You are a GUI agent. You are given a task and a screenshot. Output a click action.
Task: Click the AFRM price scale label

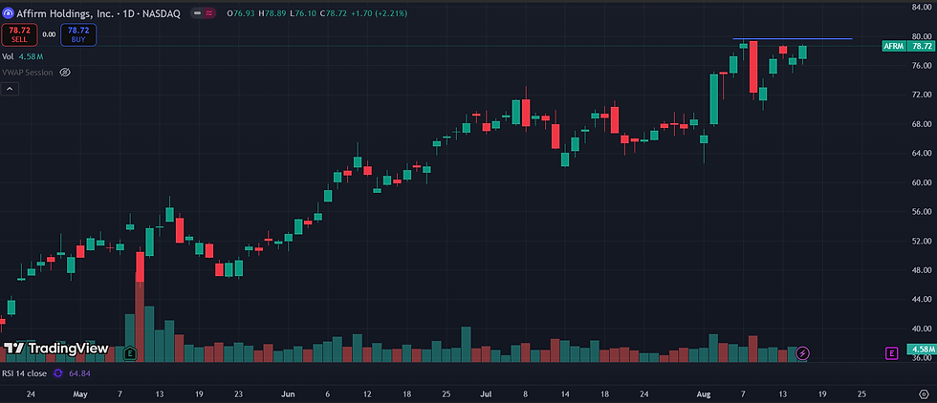(x=892, y=46)
